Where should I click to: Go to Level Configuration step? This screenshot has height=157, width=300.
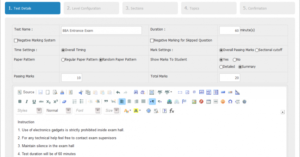(x=91, y=8)
